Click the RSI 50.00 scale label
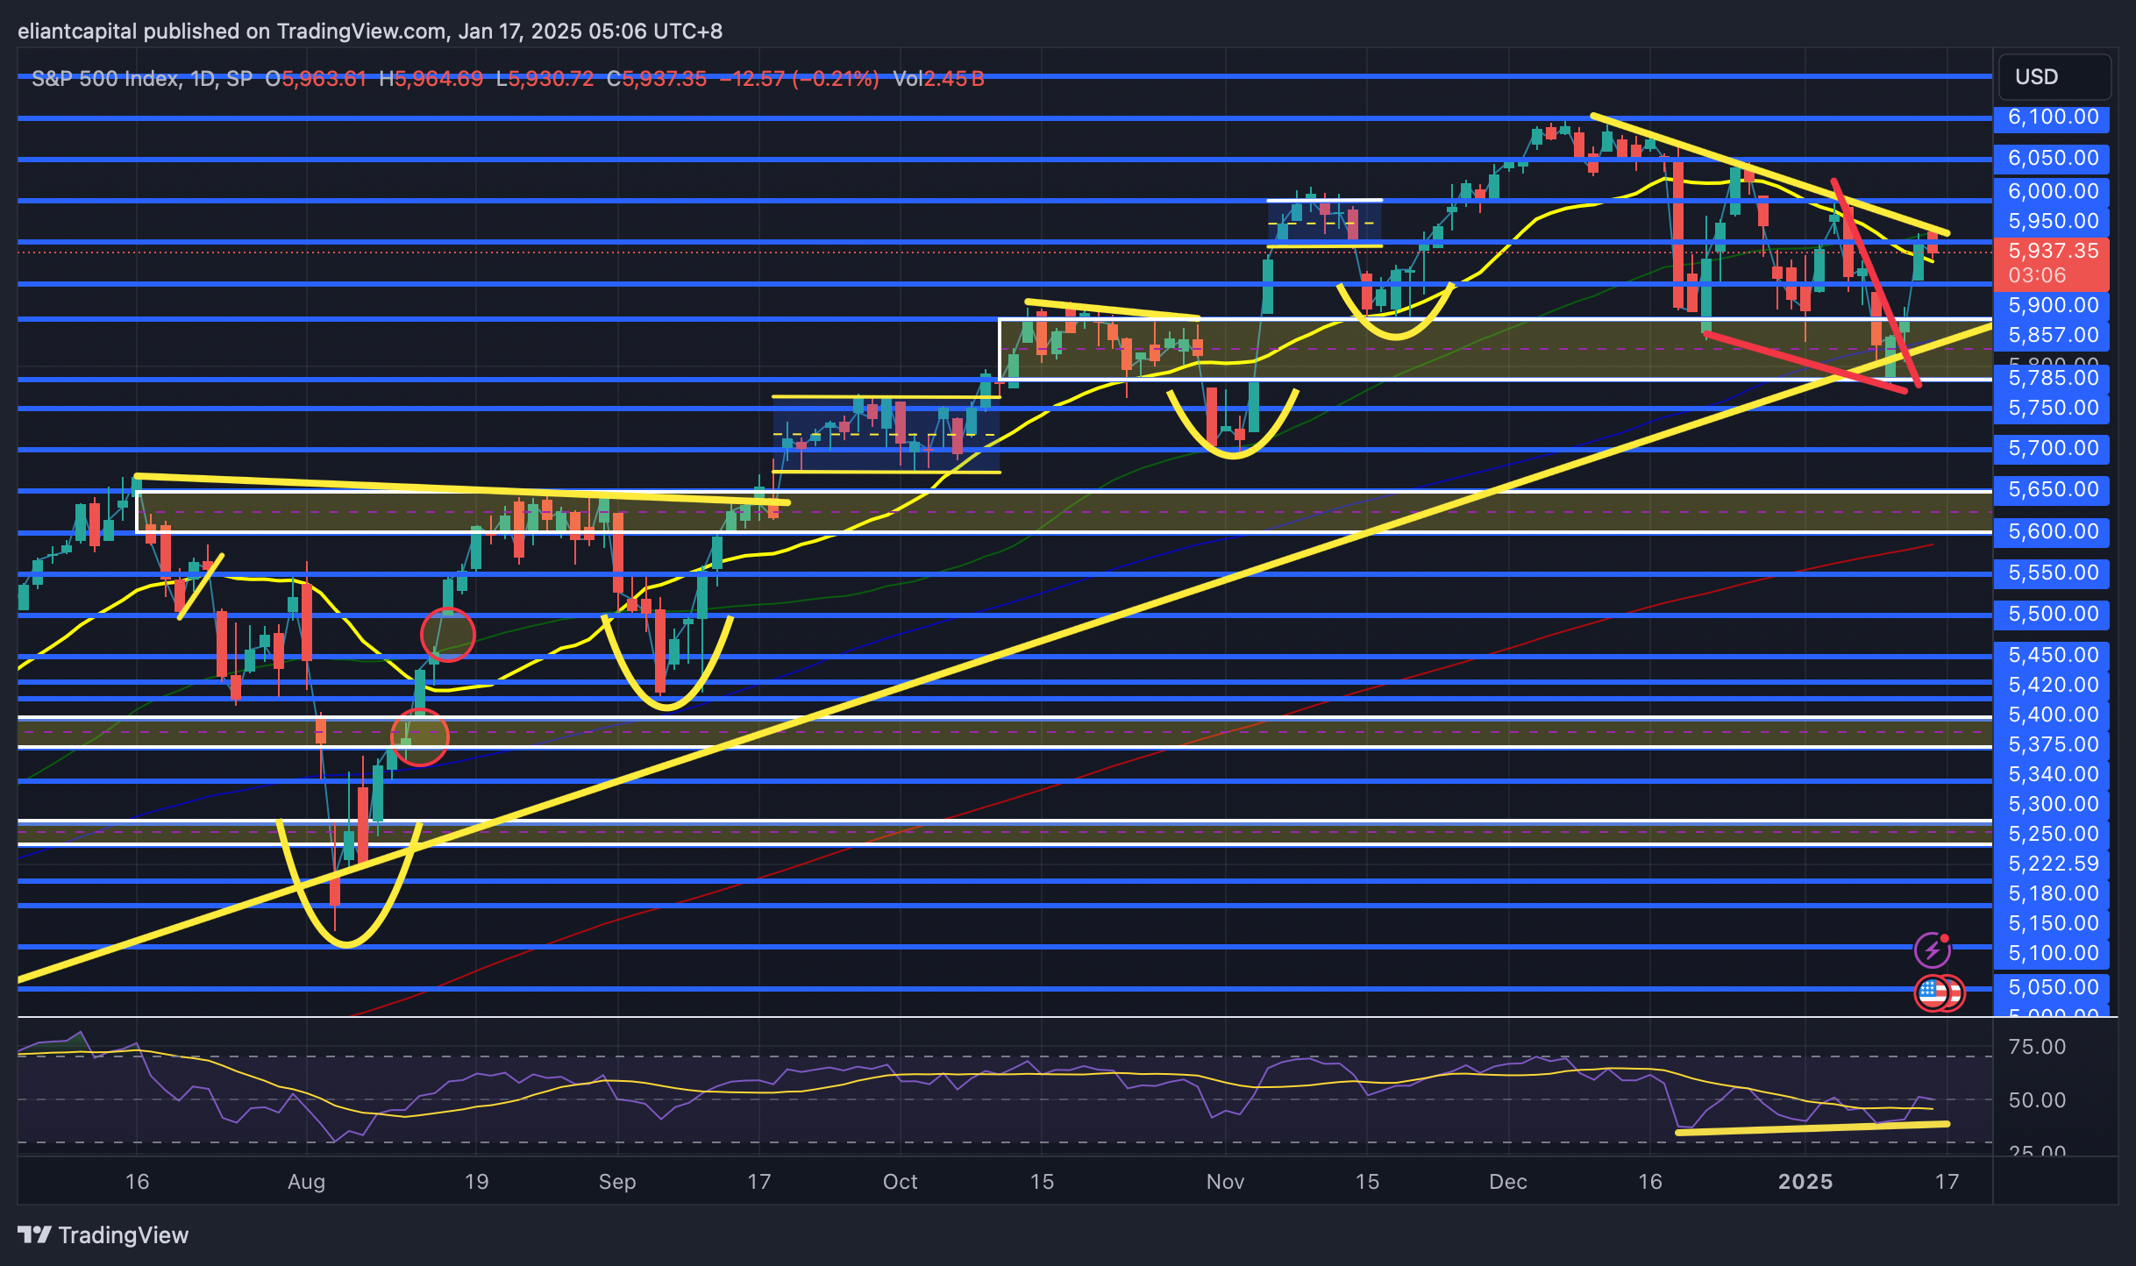The height and width of the screenshot is (1266, 2136). coord(2036,1099)
